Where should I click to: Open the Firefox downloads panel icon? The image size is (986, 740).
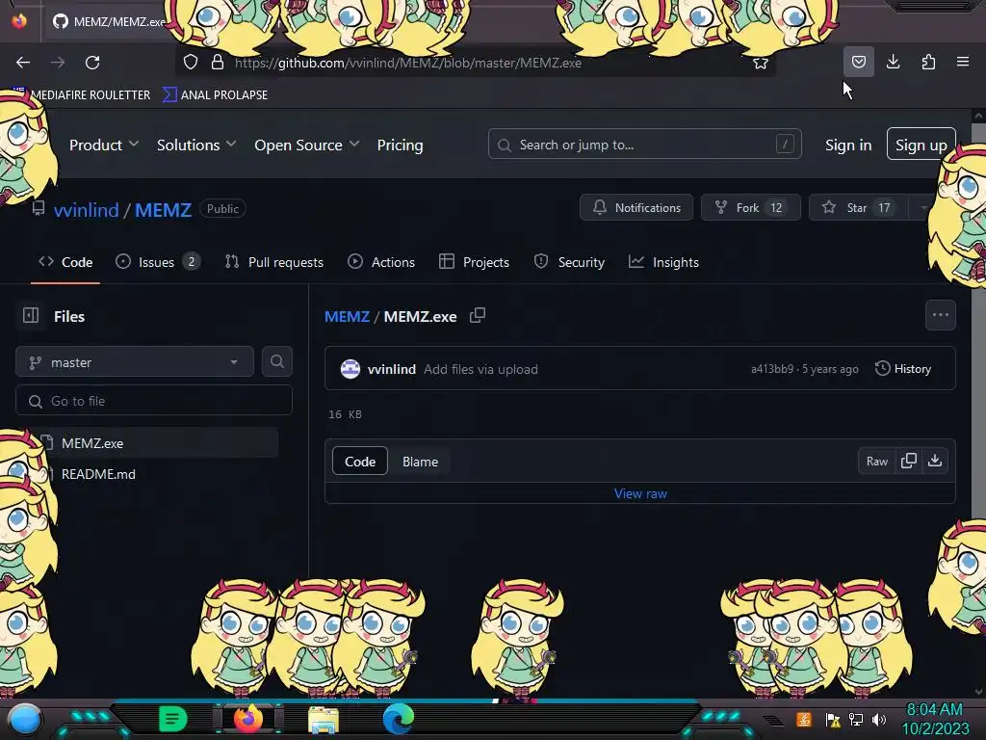[893, 62]
